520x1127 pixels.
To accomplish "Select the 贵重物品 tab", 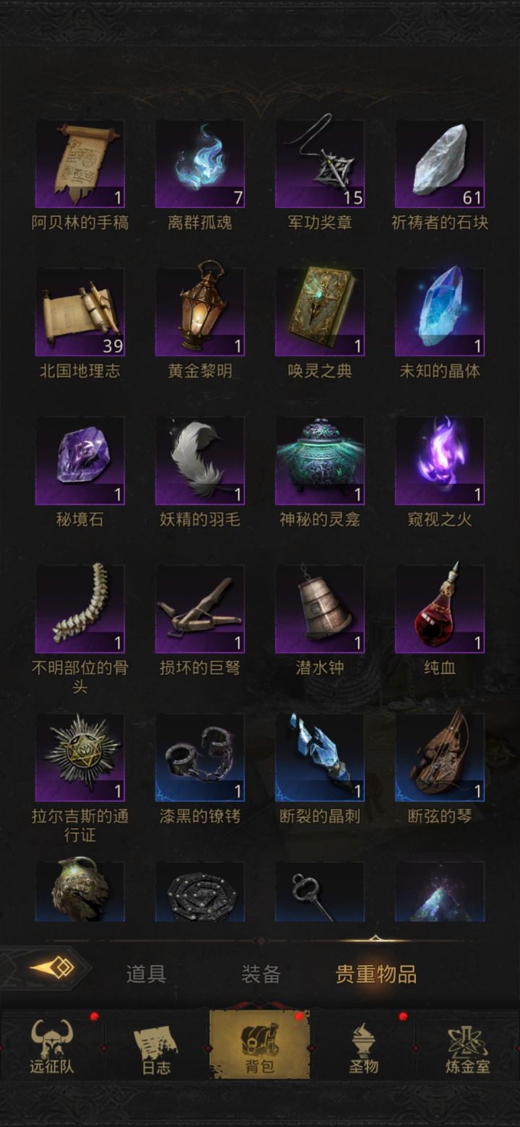I will (x=376, y=973).
